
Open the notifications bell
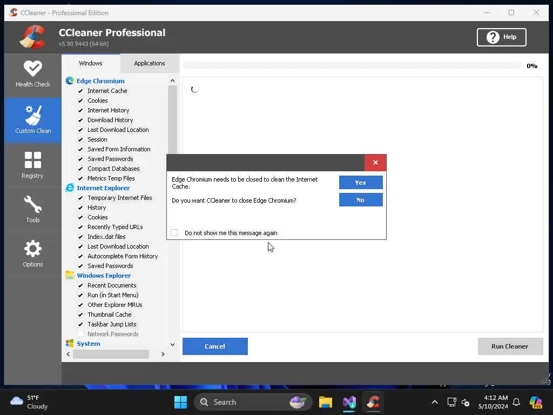pyautogui.click(x=516, y=402)
